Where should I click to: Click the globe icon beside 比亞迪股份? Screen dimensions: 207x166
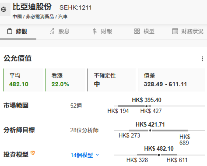click(x=4, y=10)
